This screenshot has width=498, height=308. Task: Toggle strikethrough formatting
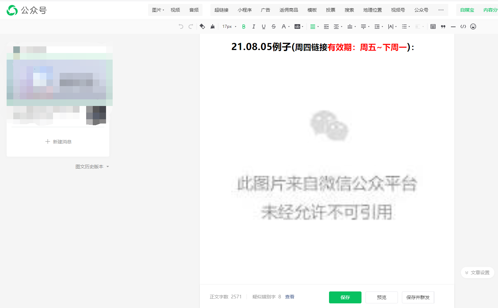click(x=273, y=26)
